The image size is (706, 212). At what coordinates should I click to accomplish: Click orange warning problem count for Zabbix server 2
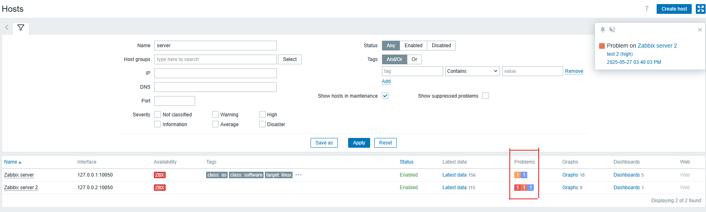[x=524, y=188]
